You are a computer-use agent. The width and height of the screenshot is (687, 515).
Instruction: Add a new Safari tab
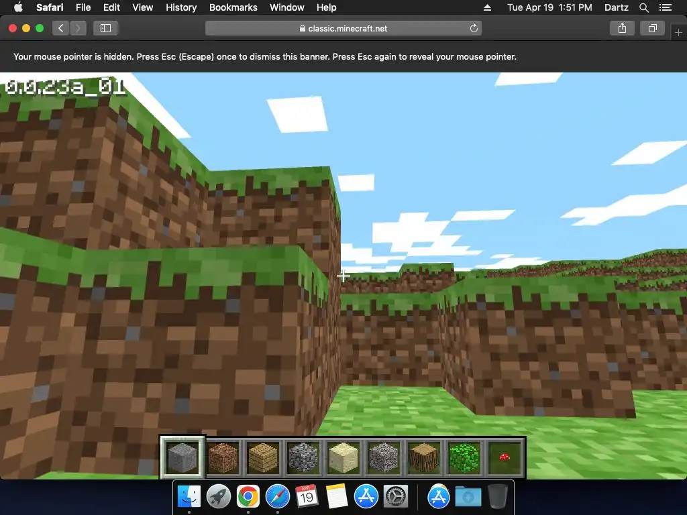(678, 33)
